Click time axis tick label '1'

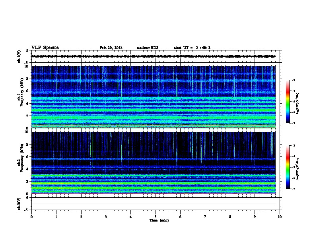tap(56, 216)
